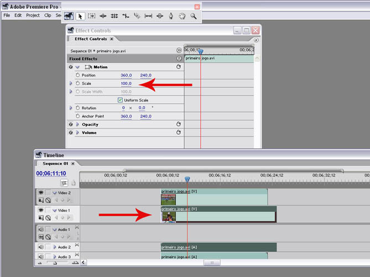370x277 pixels.
Task: Mute the Audio 1 track speaker
Action: coord(41,229)
